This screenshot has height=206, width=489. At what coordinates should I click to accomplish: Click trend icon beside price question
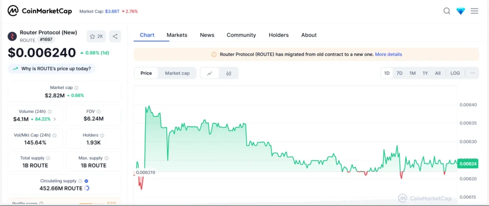pos(15,69)
